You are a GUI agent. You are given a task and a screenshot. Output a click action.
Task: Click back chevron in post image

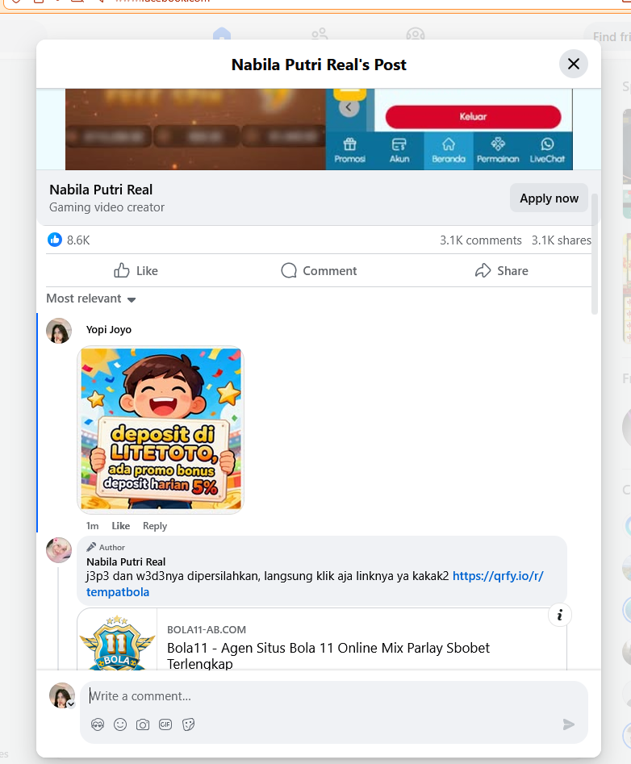coord(349,107)
